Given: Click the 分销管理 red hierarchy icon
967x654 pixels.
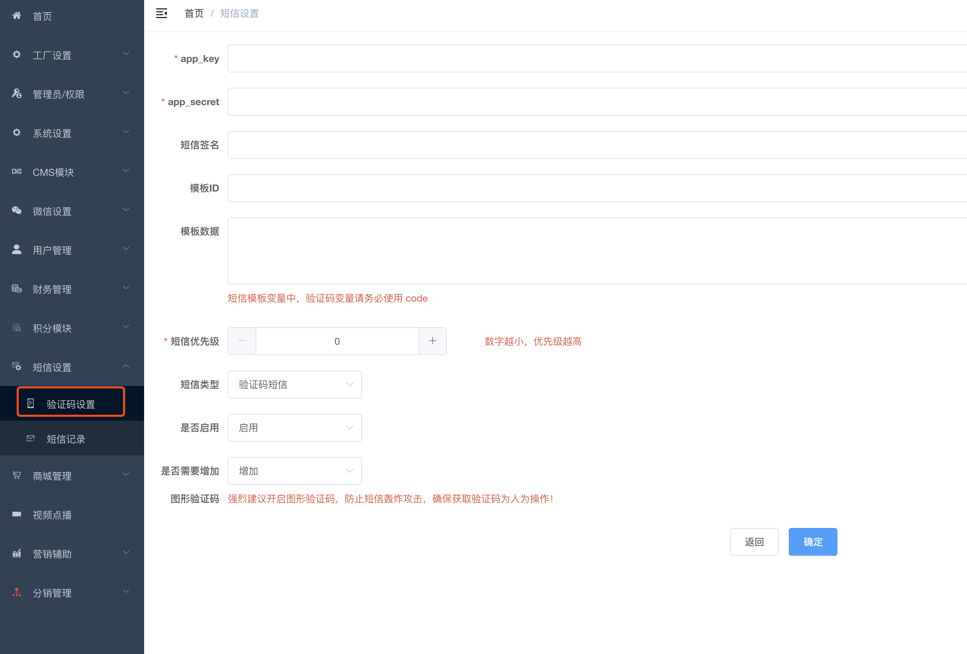Looking at the screenshot, I should tap(17, 592).
